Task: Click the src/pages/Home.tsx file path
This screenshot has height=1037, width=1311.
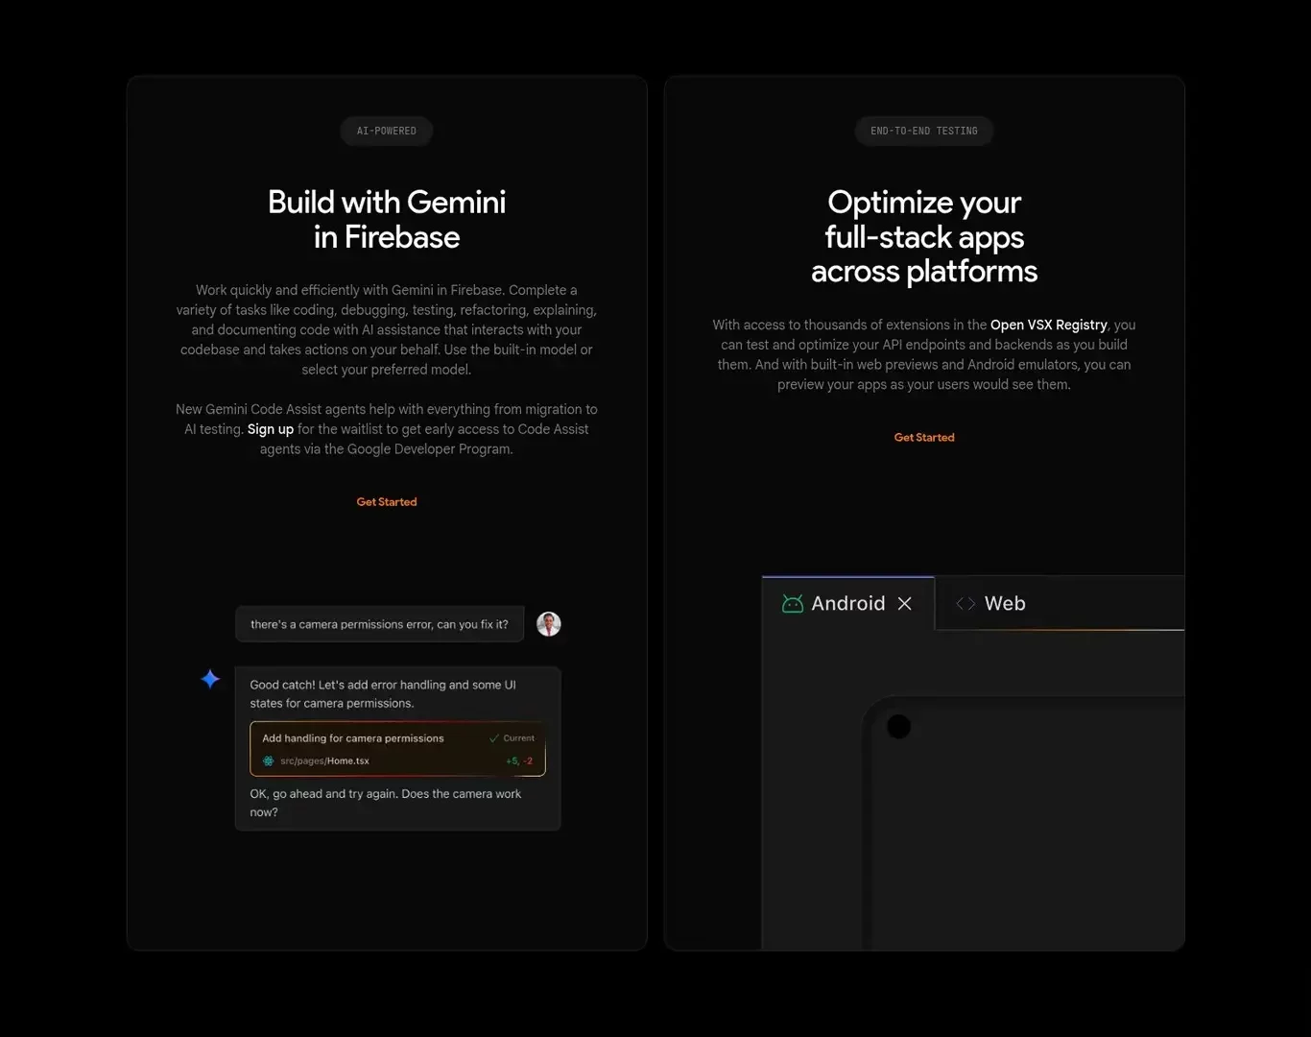Action: [324, 760]
